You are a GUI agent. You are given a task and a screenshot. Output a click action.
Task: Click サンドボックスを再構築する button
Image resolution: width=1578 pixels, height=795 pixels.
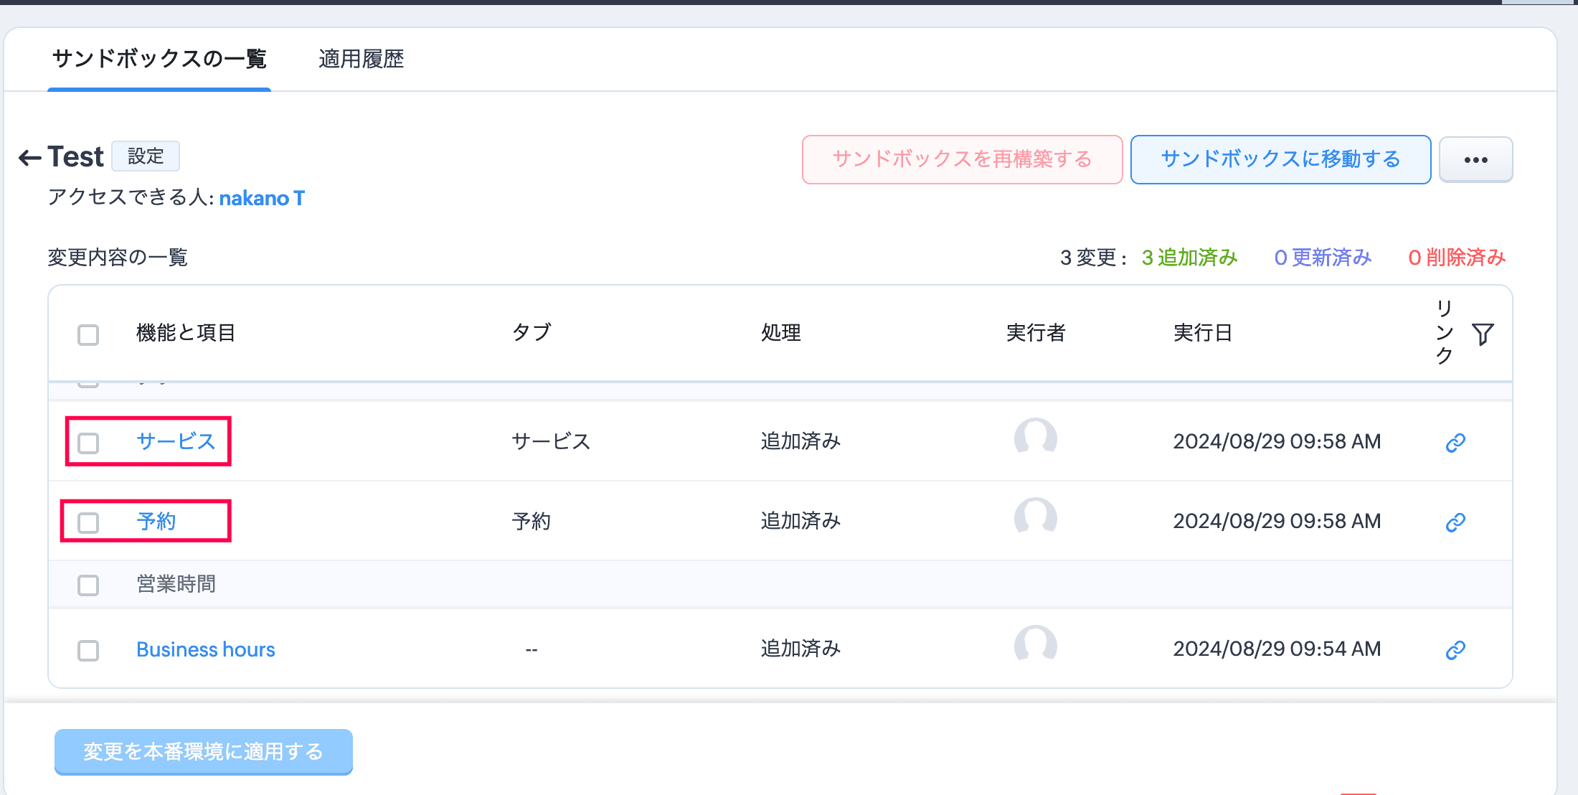(962, 159)
